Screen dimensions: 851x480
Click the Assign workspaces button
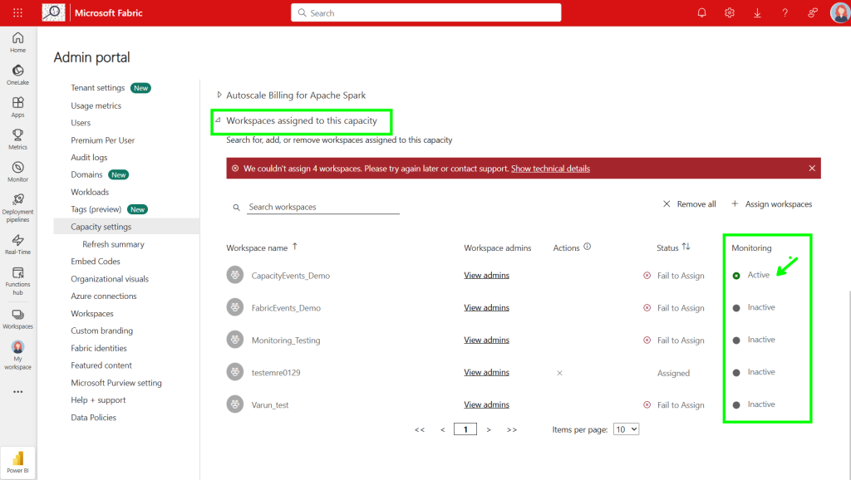[x=771, y=204]
